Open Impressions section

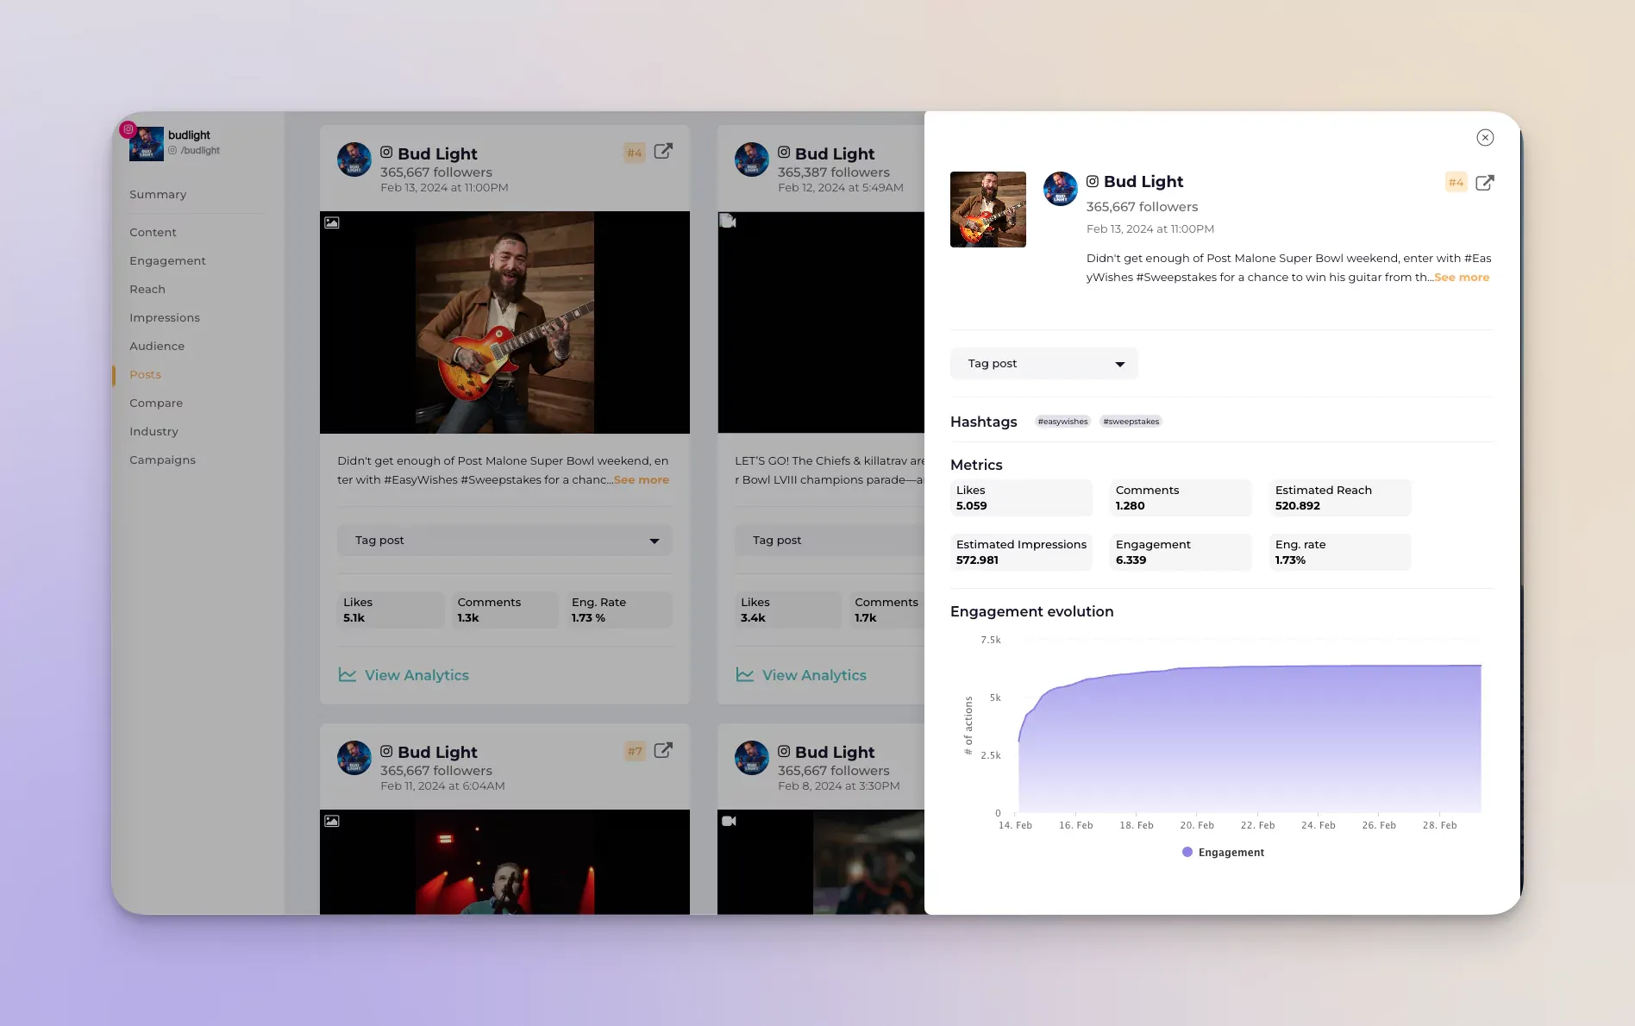tap(165, 318)
